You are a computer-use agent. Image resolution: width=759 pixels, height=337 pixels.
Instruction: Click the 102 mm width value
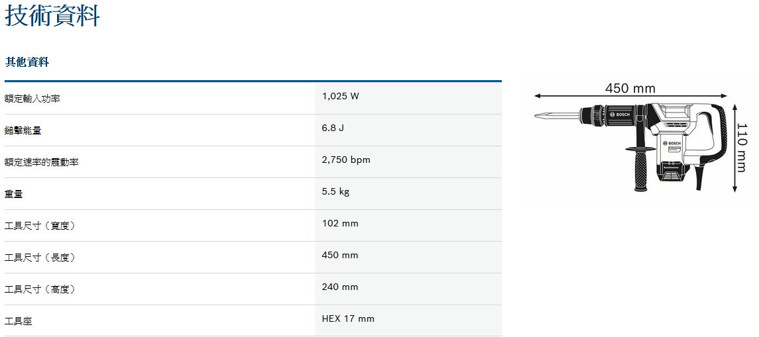click(x=340, y=223)
